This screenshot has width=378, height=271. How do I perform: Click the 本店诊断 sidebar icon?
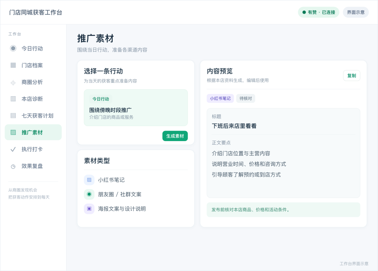(x=13, y=99)
